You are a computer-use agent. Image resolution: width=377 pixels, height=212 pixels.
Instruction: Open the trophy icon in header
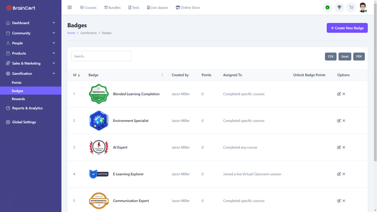tap(339, 8)
